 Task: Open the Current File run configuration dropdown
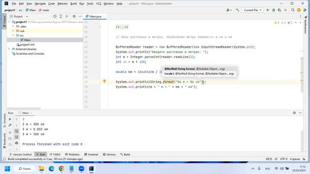[x=252, y=10]
